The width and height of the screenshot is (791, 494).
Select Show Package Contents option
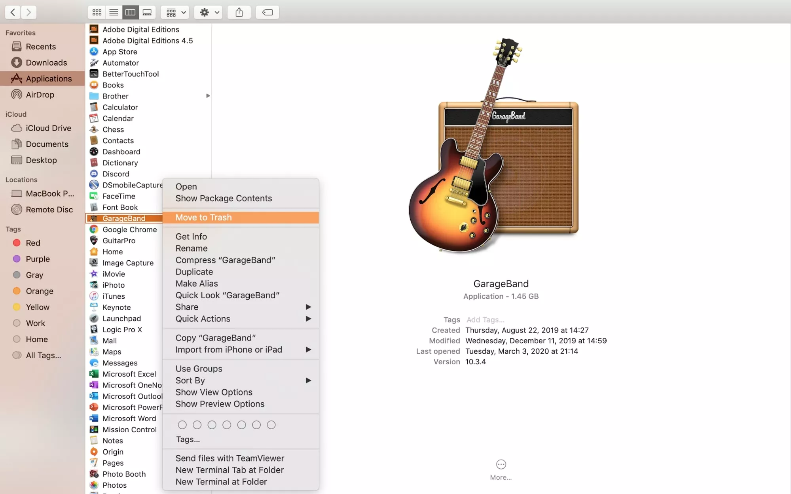(224, 198)
